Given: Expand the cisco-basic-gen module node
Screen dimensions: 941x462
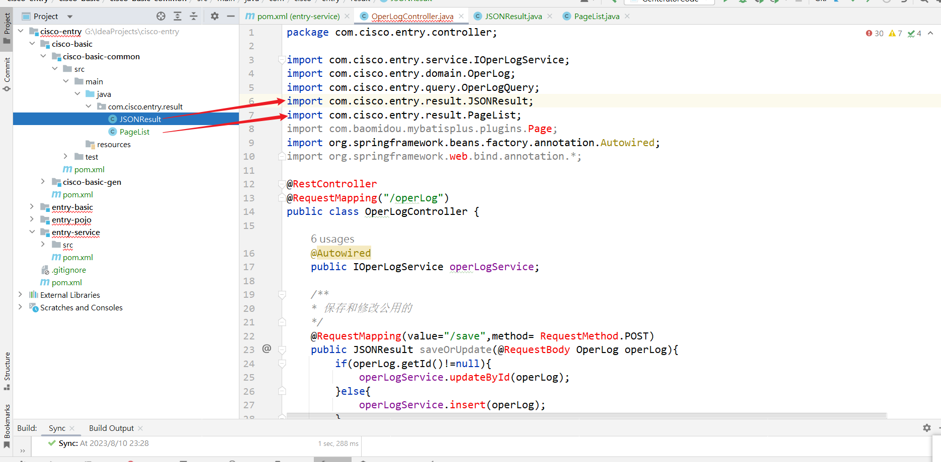Looking at the screenshot, I should click(x=43, y=182).
